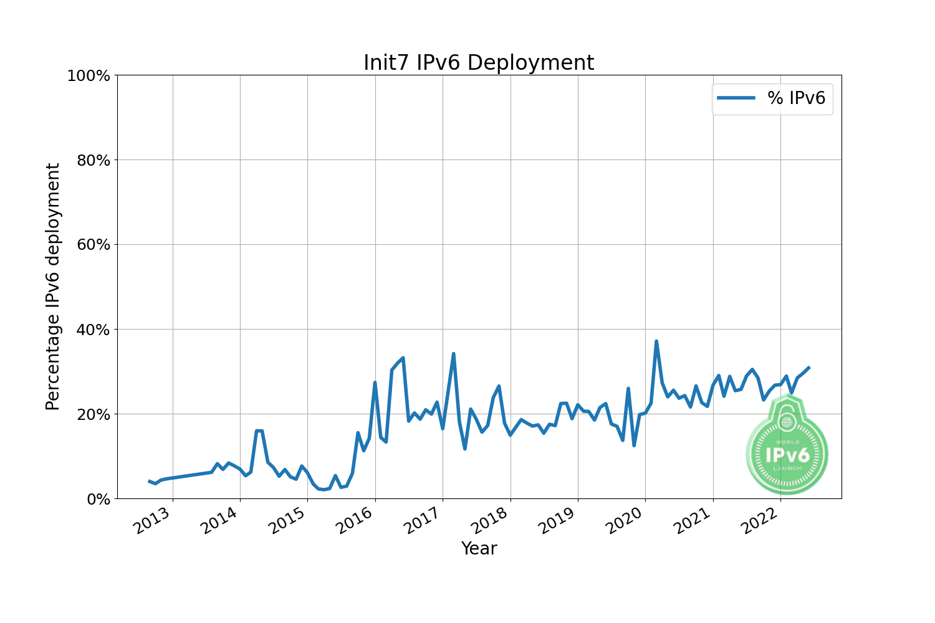This screenshot has height=623, width=935.
Task: Click the 2013 x-axis tick label
Action: pyautogui.click(x=153, y=521)
